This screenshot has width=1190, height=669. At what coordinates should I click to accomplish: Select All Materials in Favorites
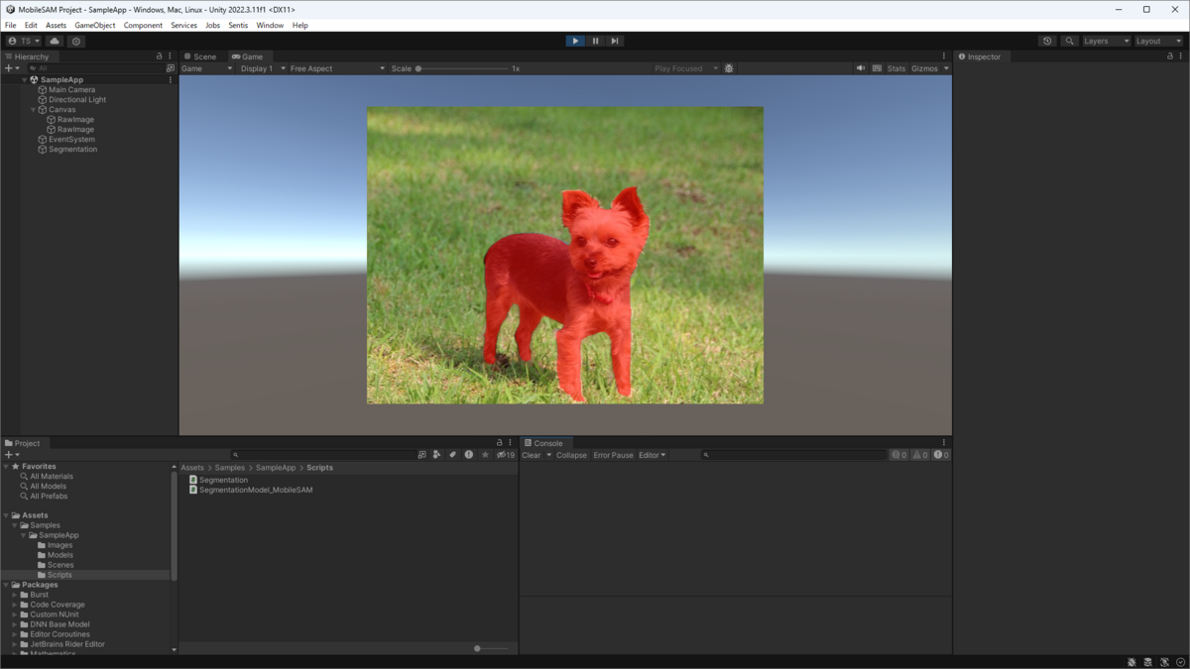click(52, 476)
